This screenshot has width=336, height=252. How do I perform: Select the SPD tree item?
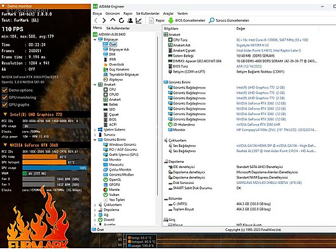(x=109, y=109)
